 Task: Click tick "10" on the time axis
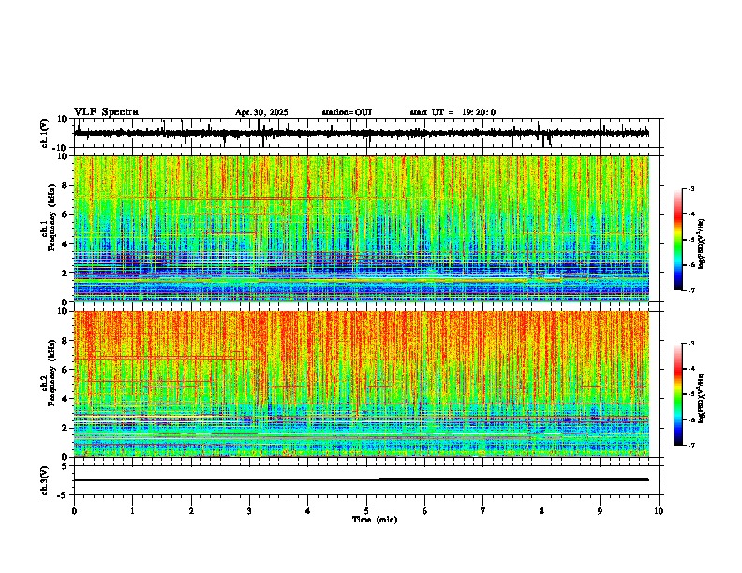tap(659, 511)
